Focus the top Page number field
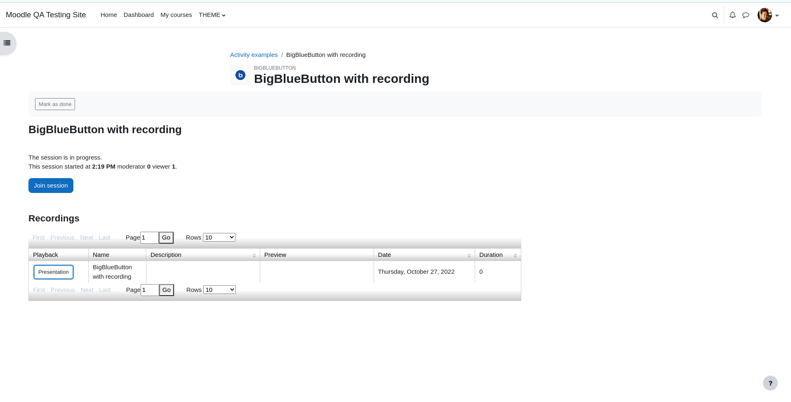The width and height of the screenshot is (791, 402). [149, 237]
